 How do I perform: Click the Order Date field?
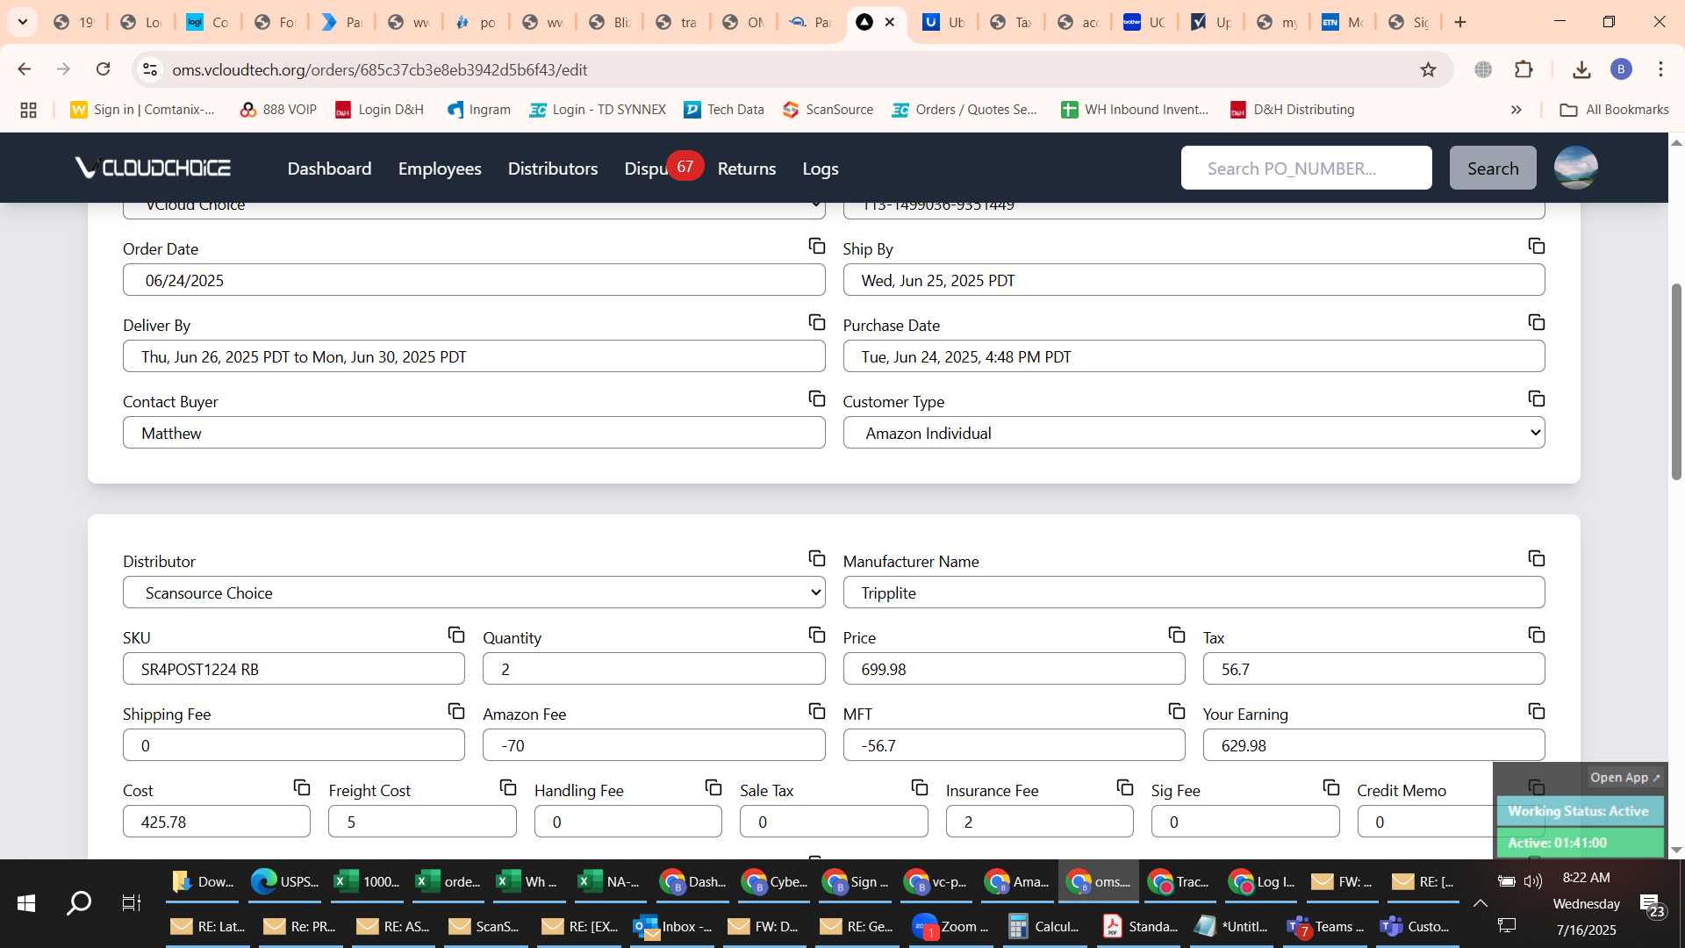(474, 280)
